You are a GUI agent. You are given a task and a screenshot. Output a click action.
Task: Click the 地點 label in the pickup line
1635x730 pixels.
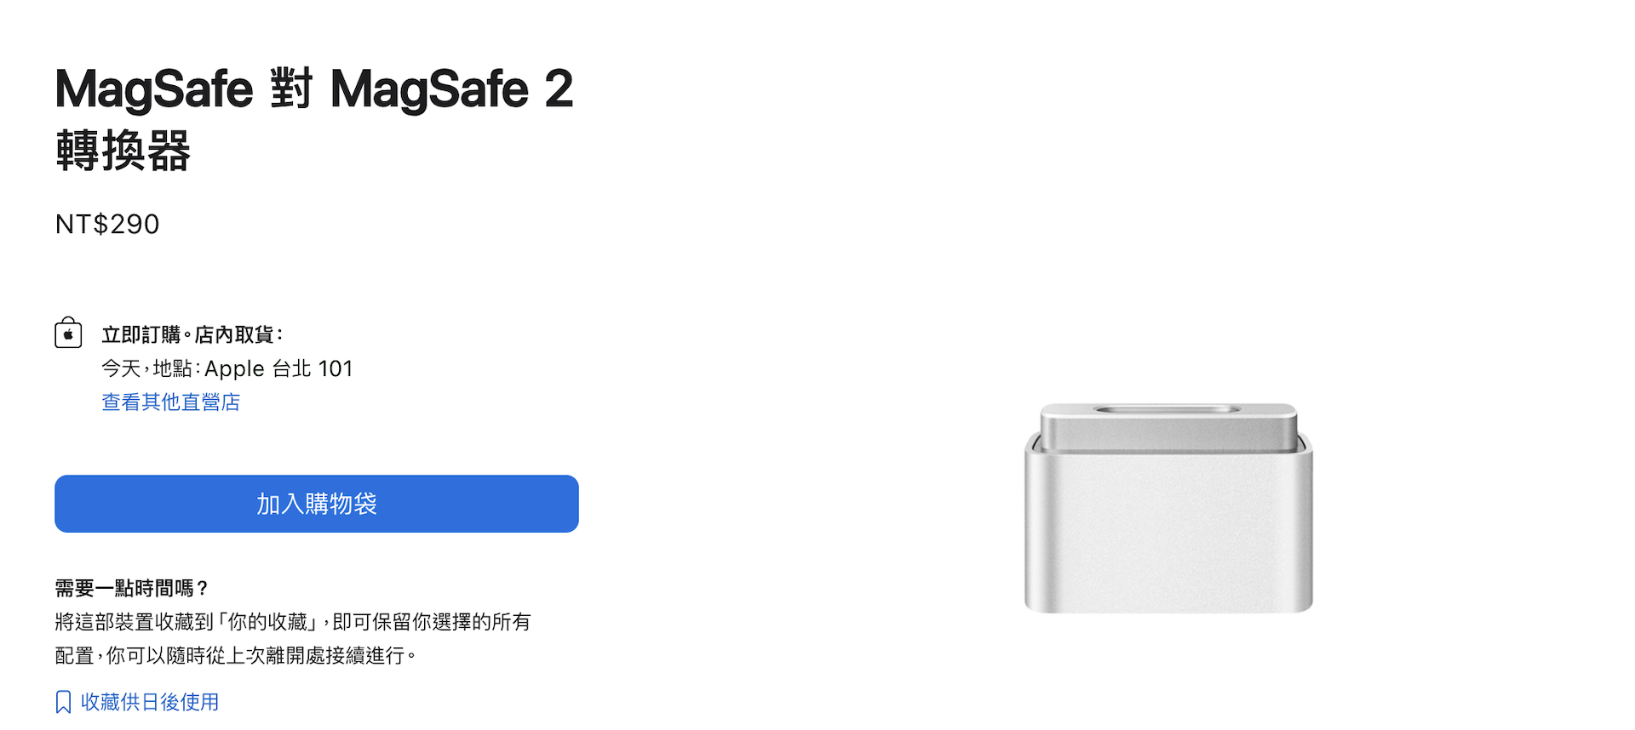[172, 369]
